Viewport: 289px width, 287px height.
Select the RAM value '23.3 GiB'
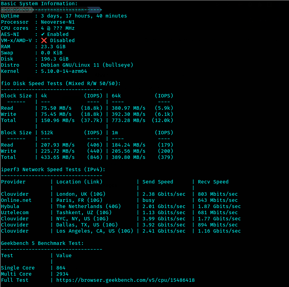pos(53,47)
